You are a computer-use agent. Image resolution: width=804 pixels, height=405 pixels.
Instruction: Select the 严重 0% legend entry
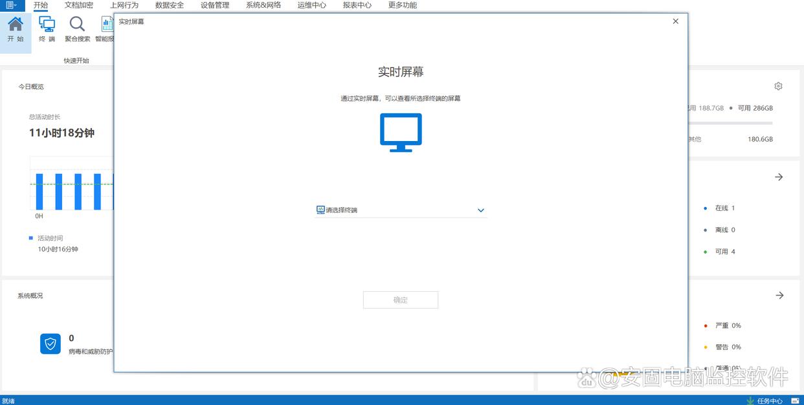(722, 325)
